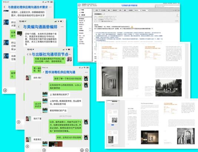
Task: Go back from 与出版社沟通项目节点 chat
Action: click(28, 54)
